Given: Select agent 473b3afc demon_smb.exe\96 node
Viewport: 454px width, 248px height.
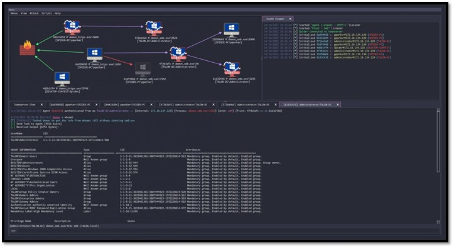Looking at the screenshot, I should point(178,54).
